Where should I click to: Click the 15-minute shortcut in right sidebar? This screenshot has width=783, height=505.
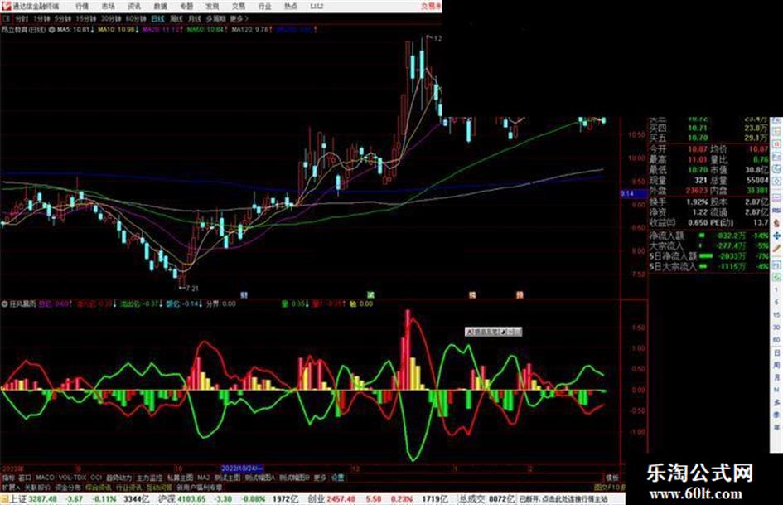pyautogui.click(x=776, y=315)
